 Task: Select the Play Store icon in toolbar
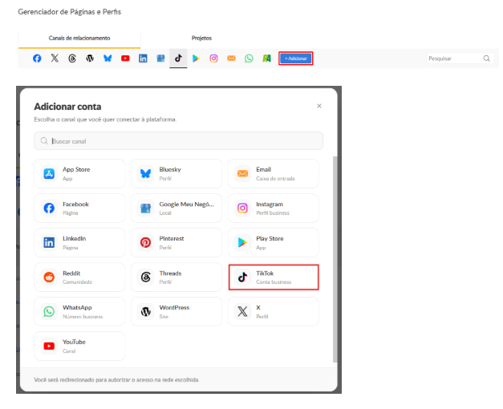coord(196,59)
